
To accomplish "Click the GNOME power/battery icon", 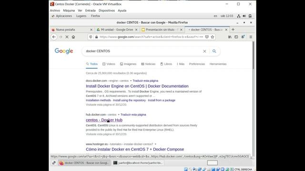I will pyautogui.click(x=250, y=16).
